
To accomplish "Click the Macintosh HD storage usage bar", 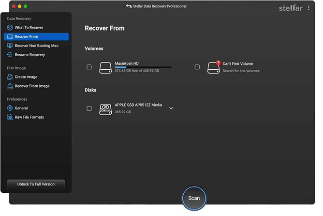I will [143, 67].
